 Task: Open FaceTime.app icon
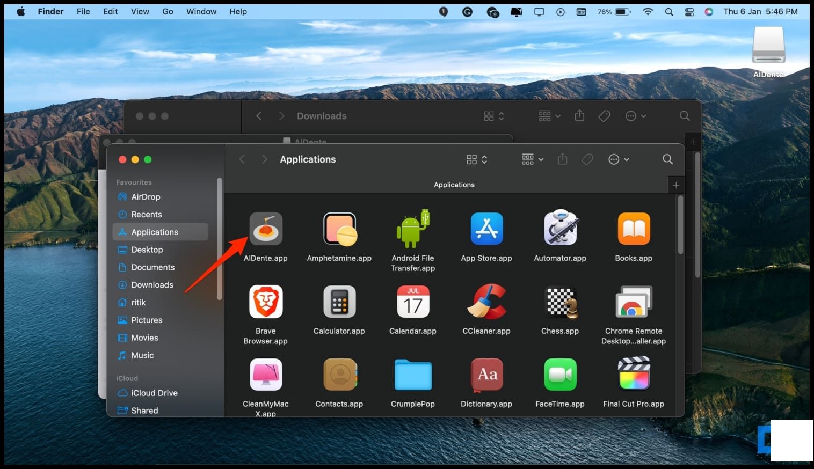click(560, 375)
